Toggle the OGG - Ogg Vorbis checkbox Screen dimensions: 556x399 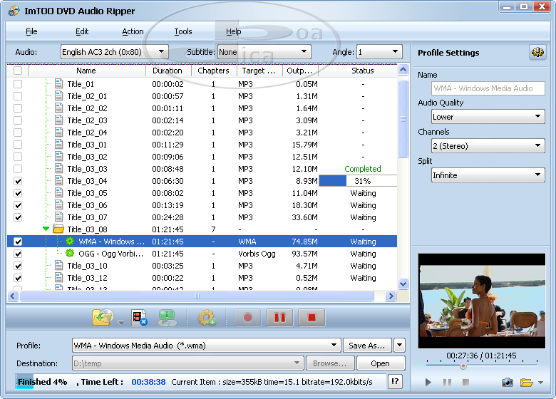pyautogui.click(x=18, y=254)
